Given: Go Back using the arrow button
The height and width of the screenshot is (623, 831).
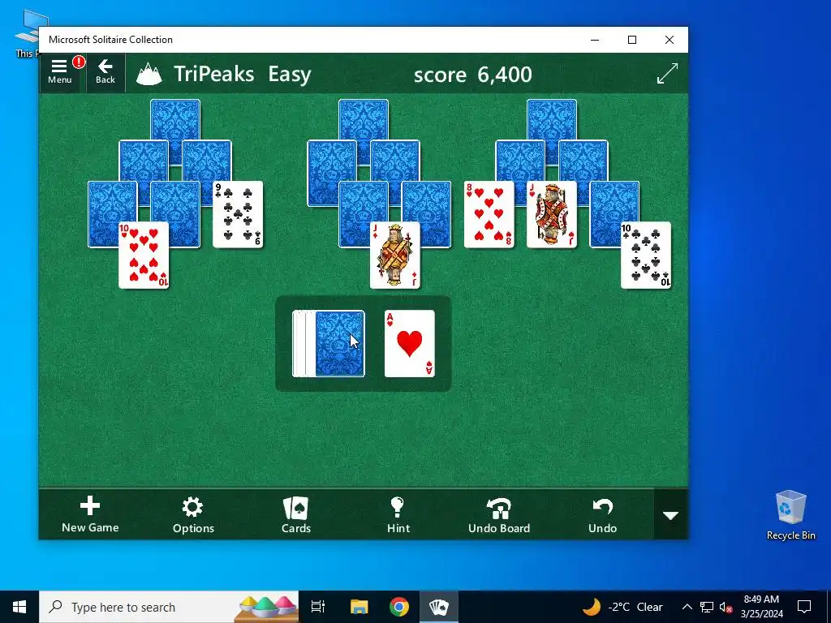Looking at the screenshot, I should (x=105, y=72).
